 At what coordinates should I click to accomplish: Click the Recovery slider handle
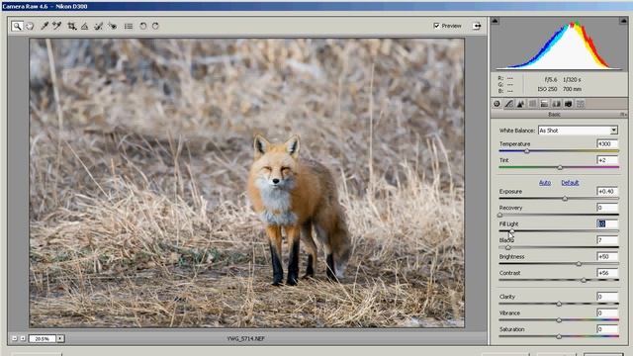pyautogui.click(x=499, y=216)
